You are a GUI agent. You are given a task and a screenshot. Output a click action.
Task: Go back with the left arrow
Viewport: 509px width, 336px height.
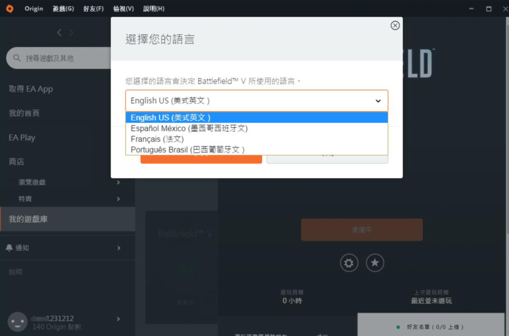click(59, 33)
